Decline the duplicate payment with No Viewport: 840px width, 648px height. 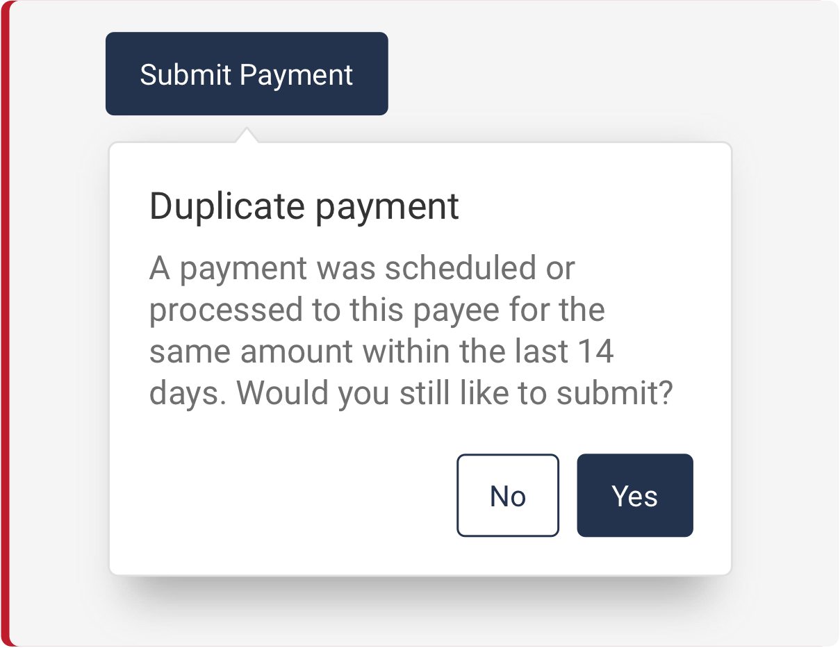(507, 495)
